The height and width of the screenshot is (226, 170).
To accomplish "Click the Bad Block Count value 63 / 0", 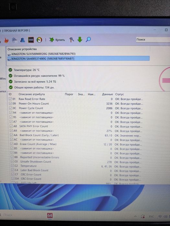I will 108,135.
